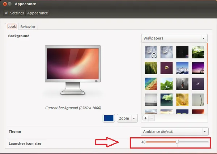This screenshot has height=154, width=217.
Task: Select the wallpaper with clock overlay icon
Action: 150,52
